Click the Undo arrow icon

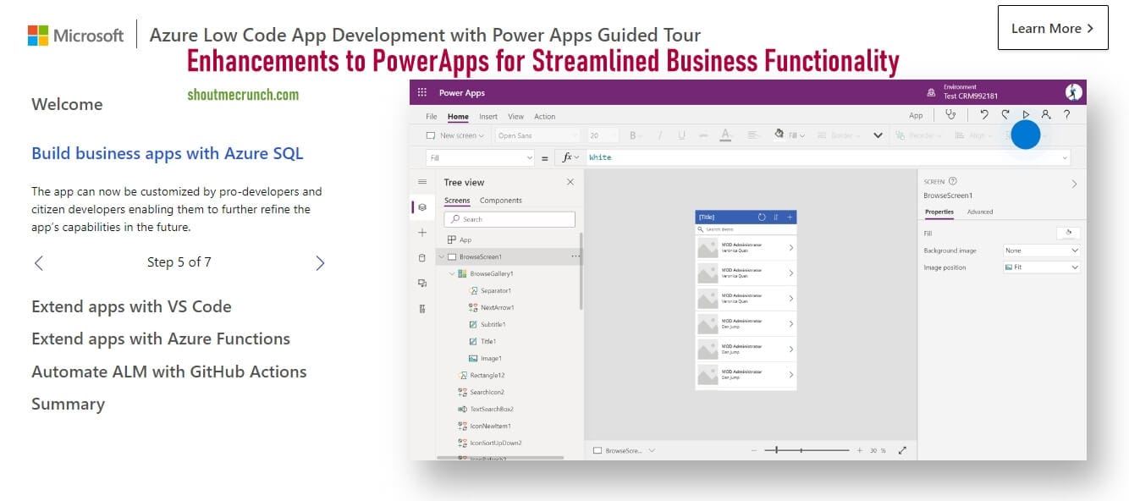click(x=983, y=115)
